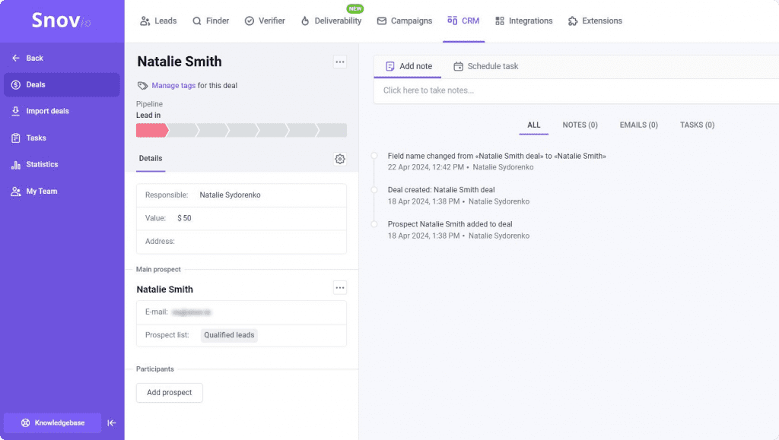
Task: Open the Natalie Smith prospect three-dot menu
Action: tap(340, 287)
